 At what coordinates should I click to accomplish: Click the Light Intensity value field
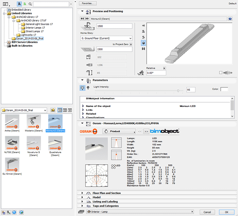click(x=191, y=90)
